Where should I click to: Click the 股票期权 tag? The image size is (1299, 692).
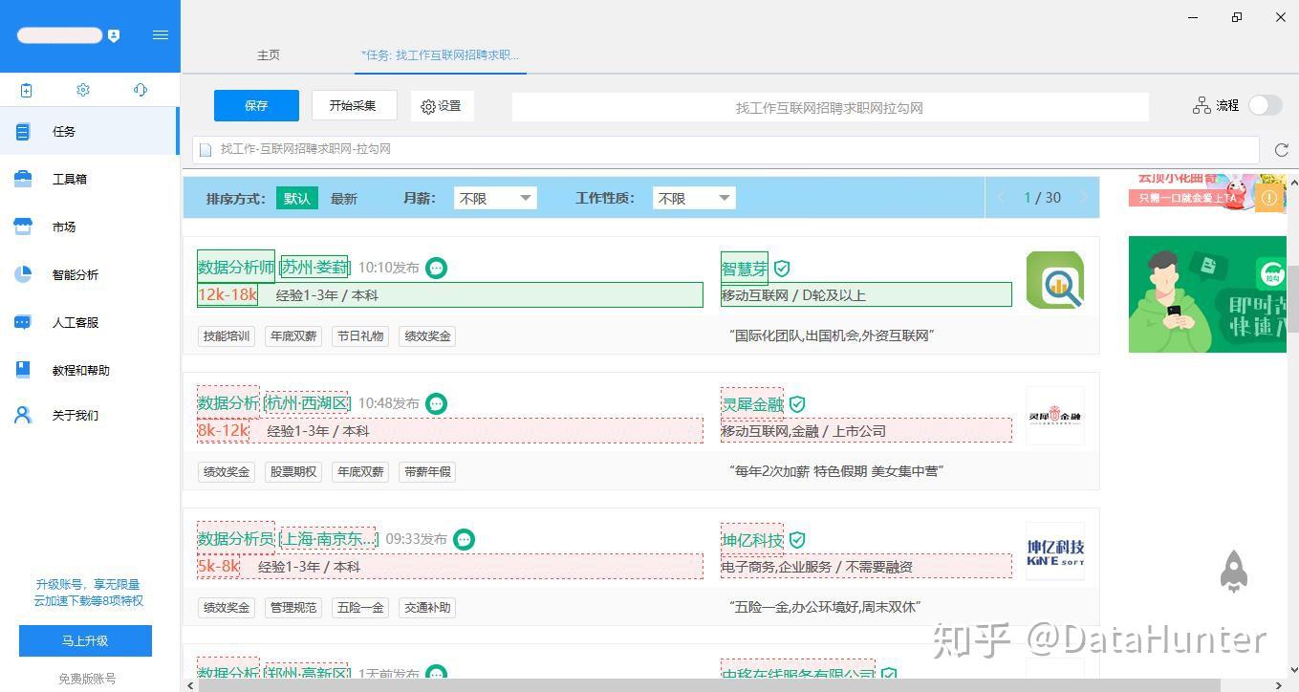pyautogui.click(x=293, y=471)
